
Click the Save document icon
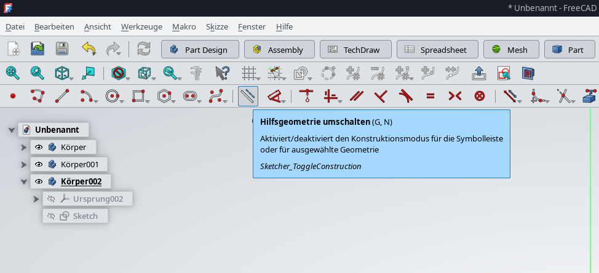pos(61,49)
